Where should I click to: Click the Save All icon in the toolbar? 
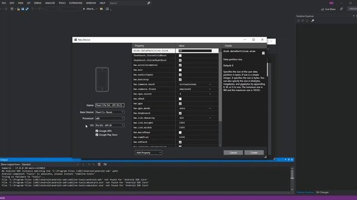tap(27, 9)
